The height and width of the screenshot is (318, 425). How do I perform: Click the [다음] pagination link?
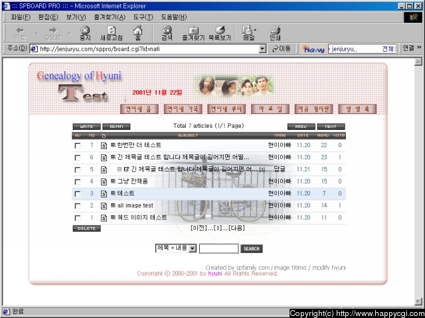236,228
